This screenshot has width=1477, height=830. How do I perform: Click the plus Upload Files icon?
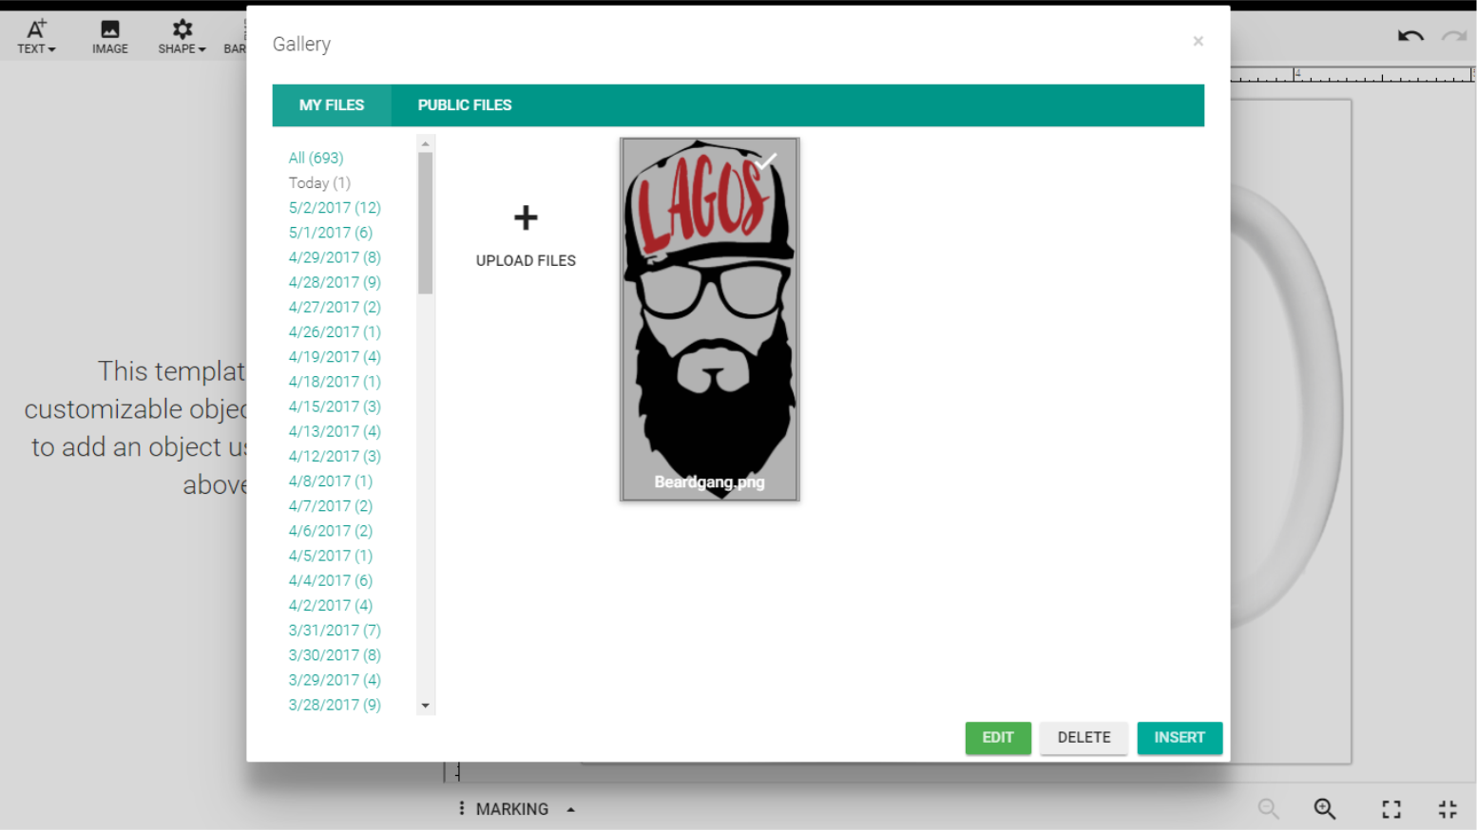[x=526, y=217]
